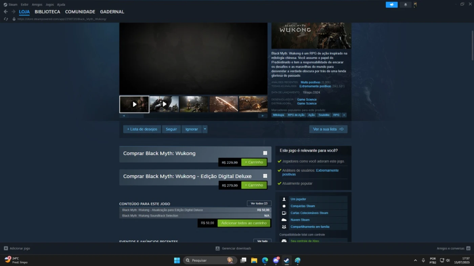Open the Muito positivas recent reviews link
The image size is (474, 266).
pyautogui.click(x=310, y=82)
